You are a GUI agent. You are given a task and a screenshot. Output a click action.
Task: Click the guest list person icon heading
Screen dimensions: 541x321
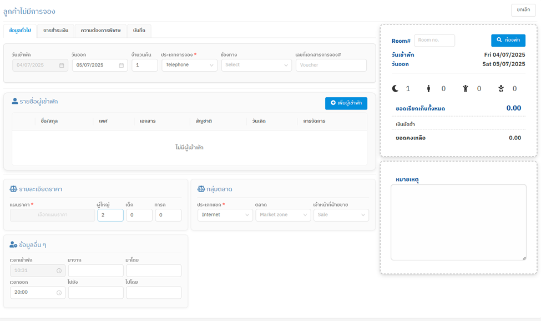[x=15, y=102]
